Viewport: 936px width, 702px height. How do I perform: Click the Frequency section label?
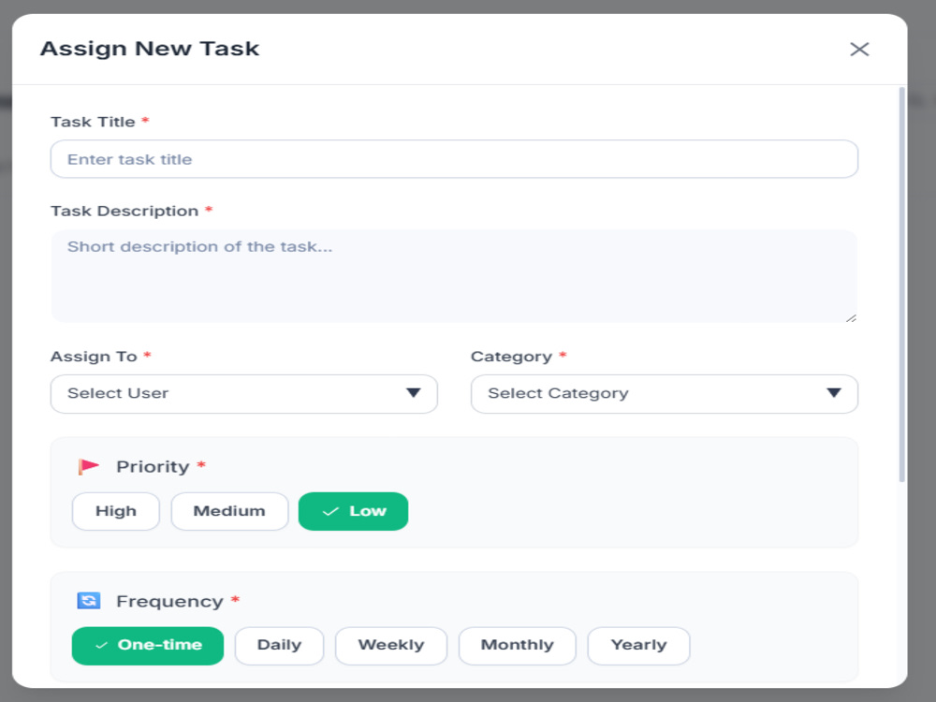click(x=169, y=601)
